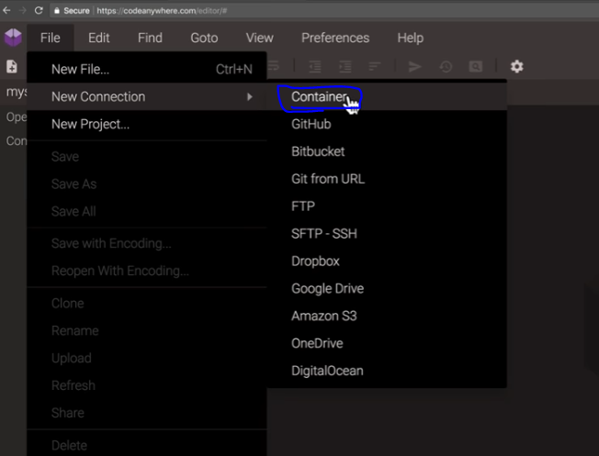599x456 pixels.
Task: Click the Save All menu entry
Action: [147, 211]
